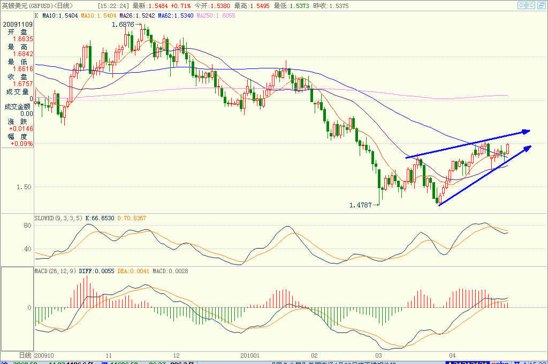The height and width of the screenshot is (364, 548).
Task: Click the right arrow navigation icon
Action: pos(530,5)
